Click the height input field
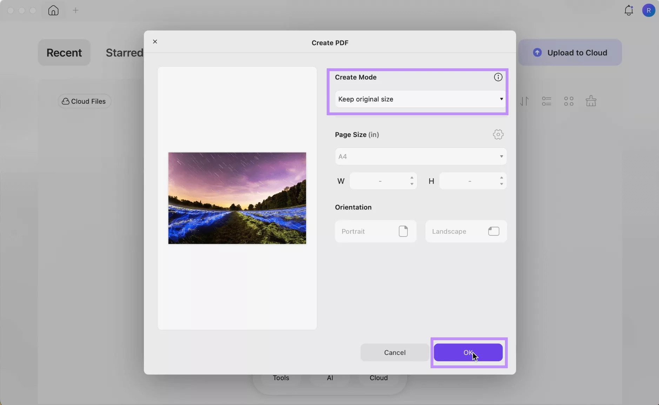This screenshot has height=405, width=659. tap(470, 181)
